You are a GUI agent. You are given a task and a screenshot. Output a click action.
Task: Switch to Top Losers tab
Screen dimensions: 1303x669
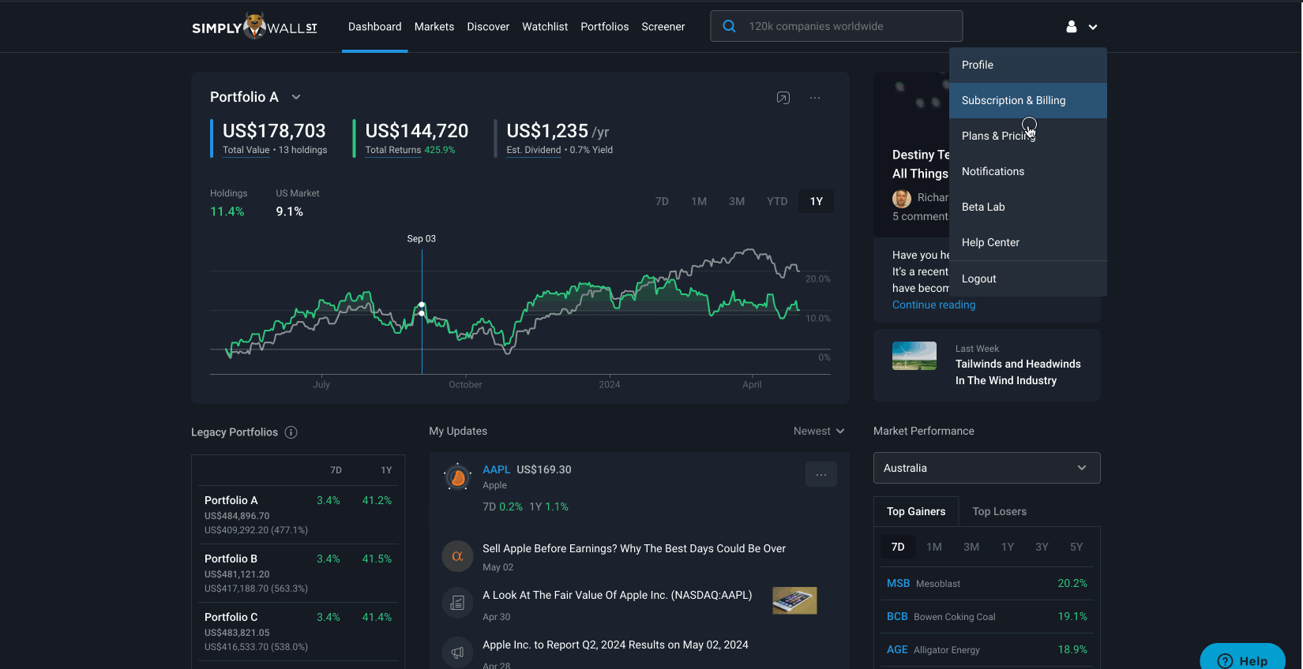[x=1000, y=511]
